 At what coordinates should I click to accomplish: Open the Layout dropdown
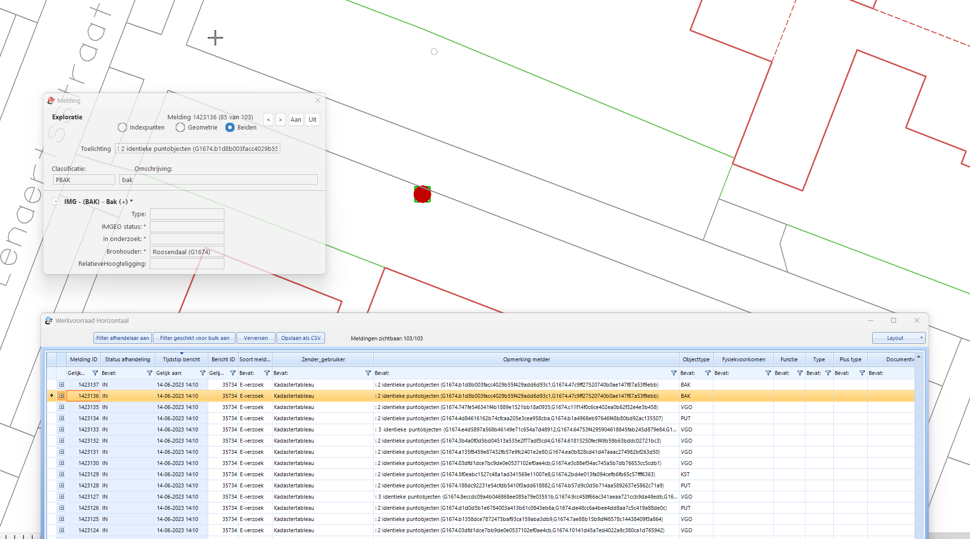[x=898, y=338]
